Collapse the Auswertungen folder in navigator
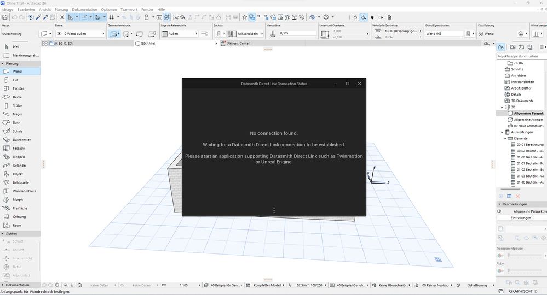This screenshot has height=295, width=547. 502,132
